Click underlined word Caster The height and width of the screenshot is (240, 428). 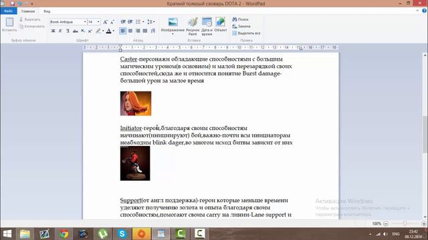tap(128, 59)
